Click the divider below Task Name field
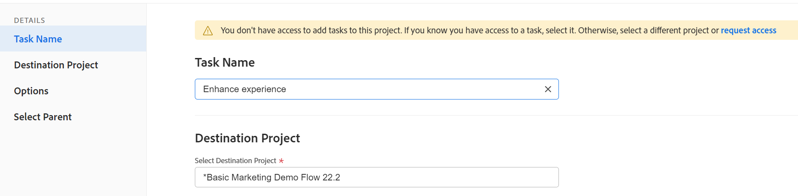Screen dimensions: 798x196 click(477, 115)
